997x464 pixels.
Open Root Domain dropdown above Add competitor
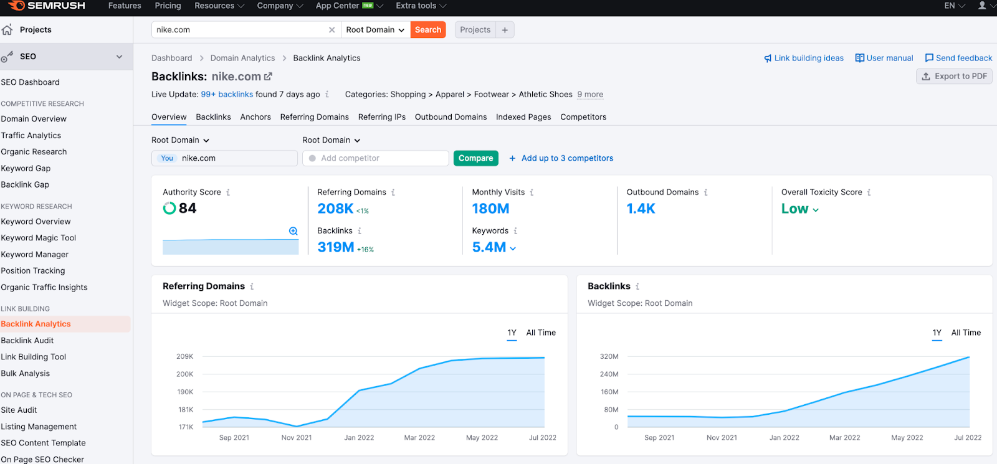click(332, 140)
